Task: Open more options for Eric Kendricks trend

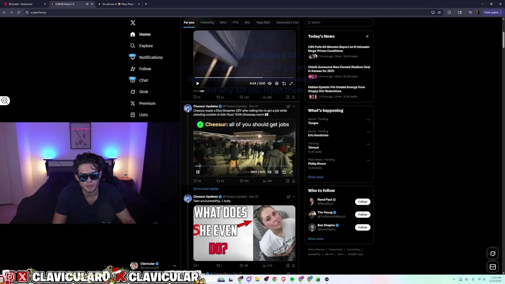Action: pos(368,132)
